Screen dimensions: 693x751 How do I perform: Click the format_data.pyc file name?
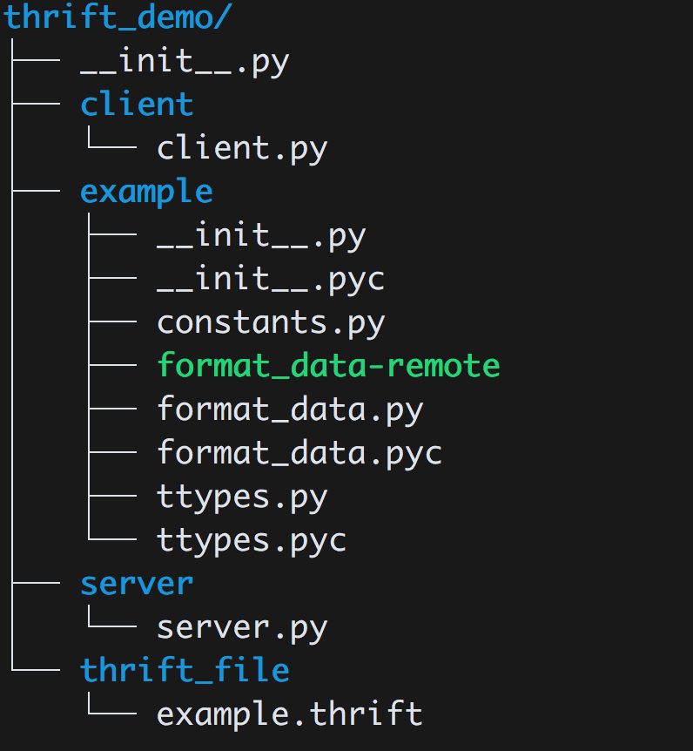coord(299,454)
